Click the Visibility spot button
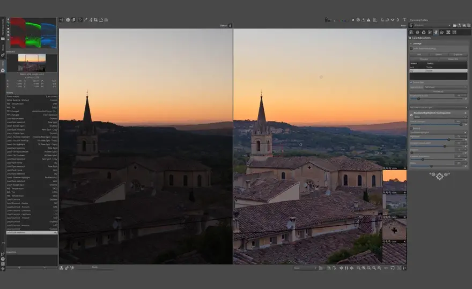This screenshot has width=472, height=289. tap(453, 59)
